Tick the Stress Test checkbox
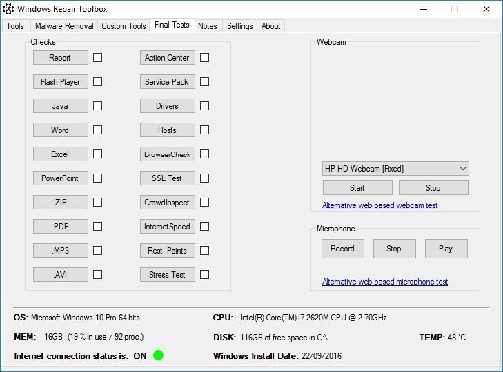Screen dimensions: 503x372 tap(204, 275)
